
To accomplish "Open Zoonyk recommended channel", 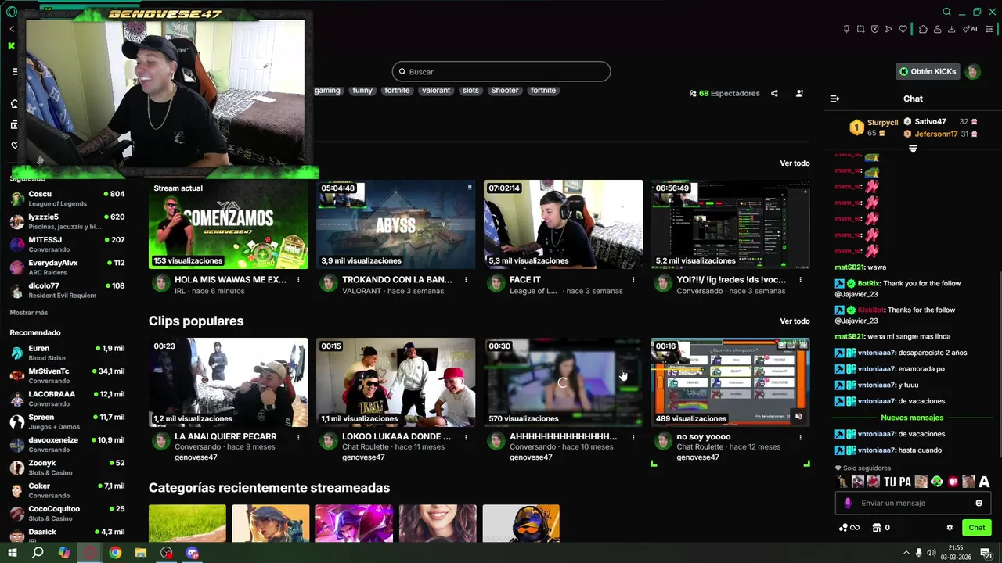I will 67,468.
